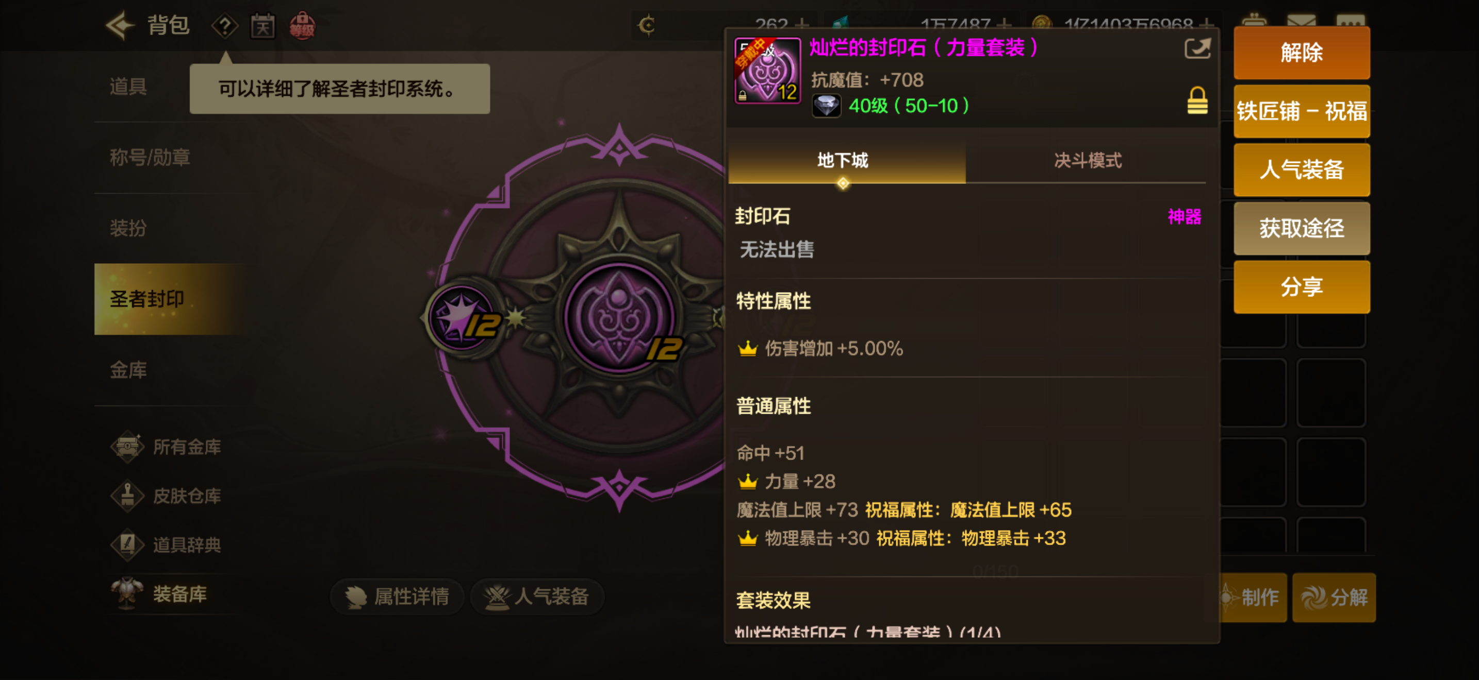Viewport: 1479px width, 680px height.
Task: Tap the 分享 button
Action: click(1301, 287)
